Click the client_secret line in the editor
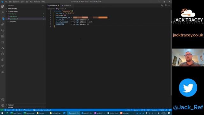This screenshot has height=115, width=204. [74, 22]
